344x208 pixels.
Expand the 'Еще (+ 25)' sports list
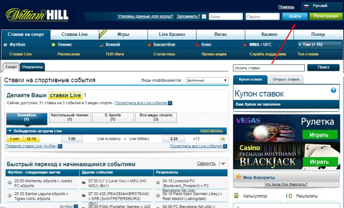click(318, 45)
